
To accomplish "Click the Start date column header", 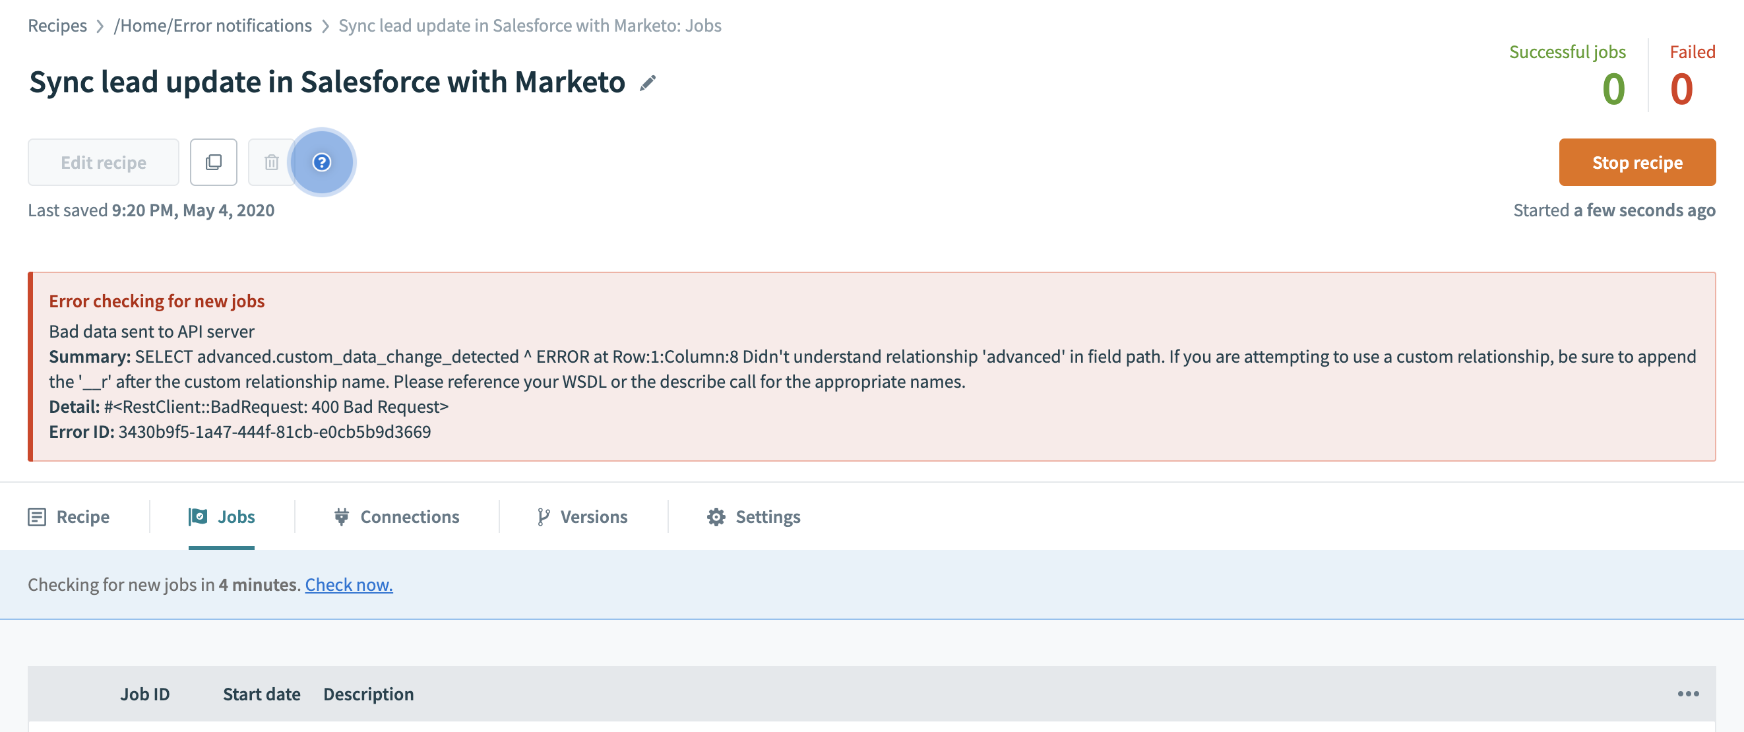I will click(261, 694).
